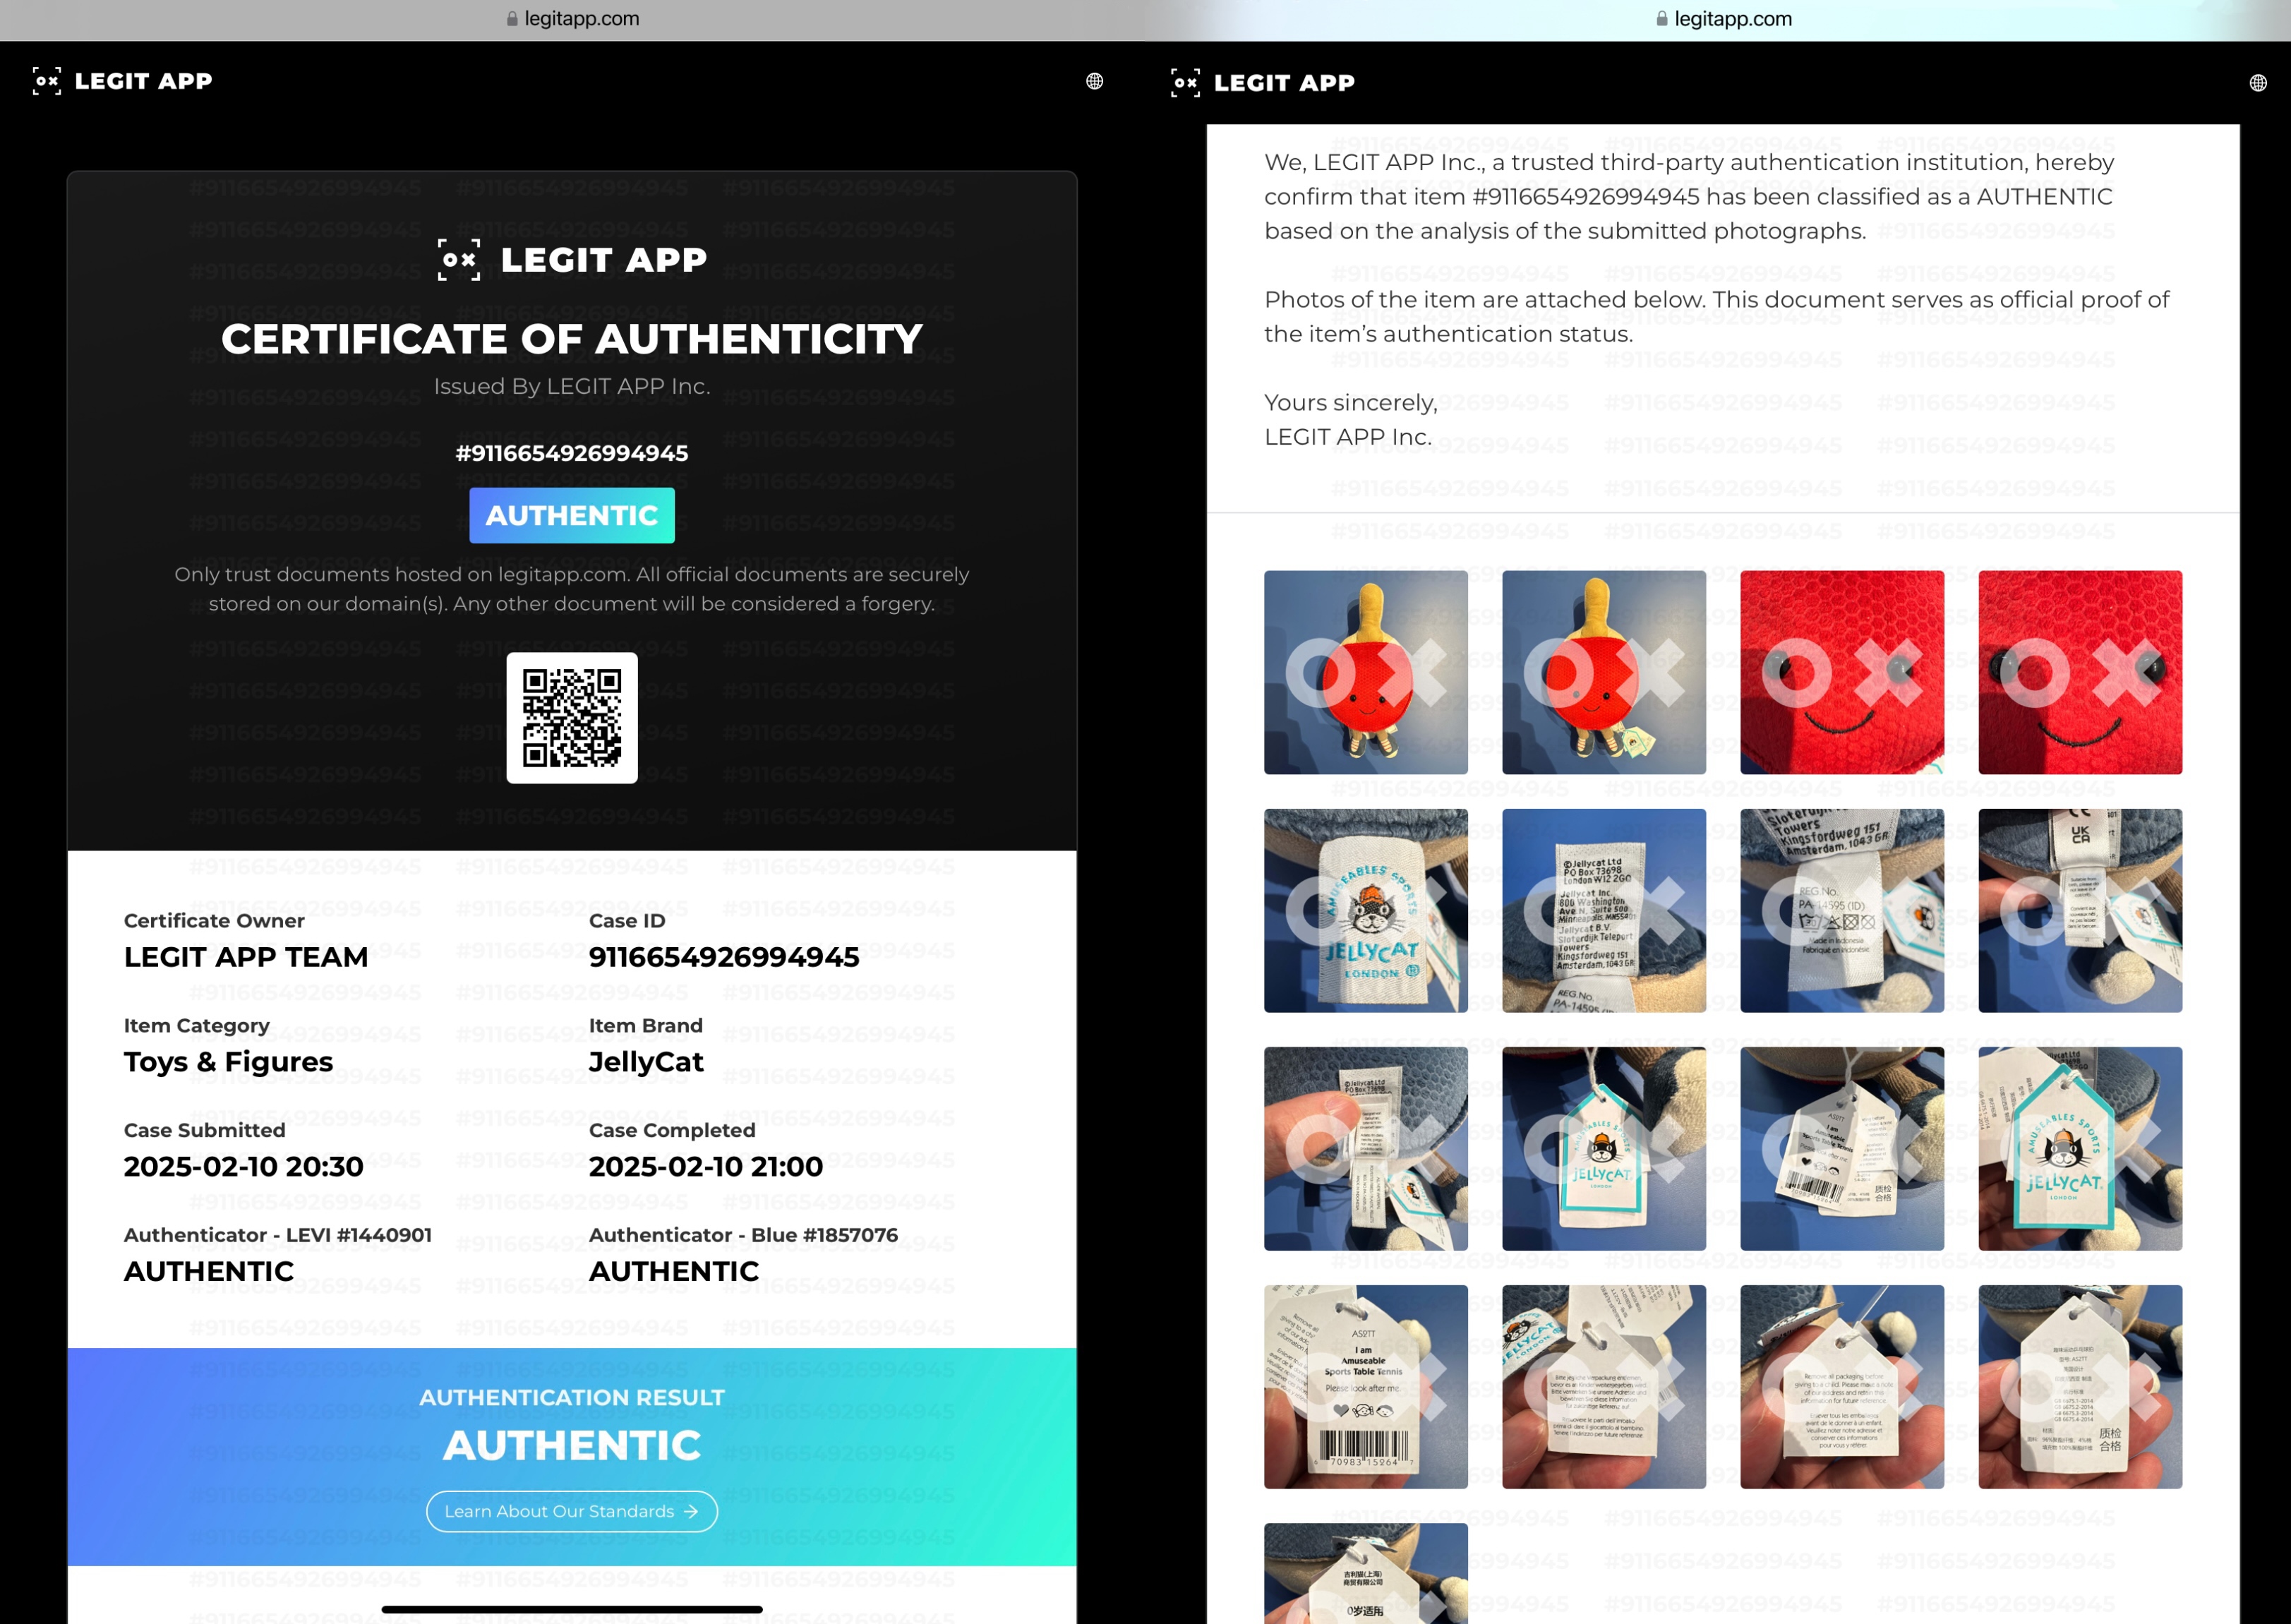The height and width of the screenshot is (1624, 2291).
Task: Click the QR code on the certificate
Action: (x=572, y=718)
